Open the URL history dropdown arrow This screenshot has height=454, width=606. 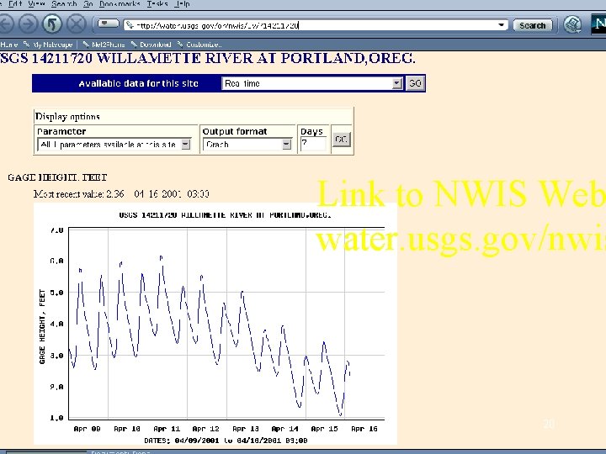tap(502, 25)
